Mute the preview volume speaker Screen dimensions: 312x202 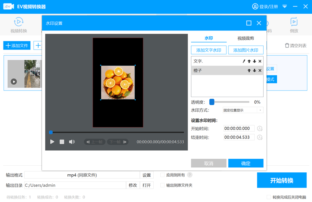(72, 142)
